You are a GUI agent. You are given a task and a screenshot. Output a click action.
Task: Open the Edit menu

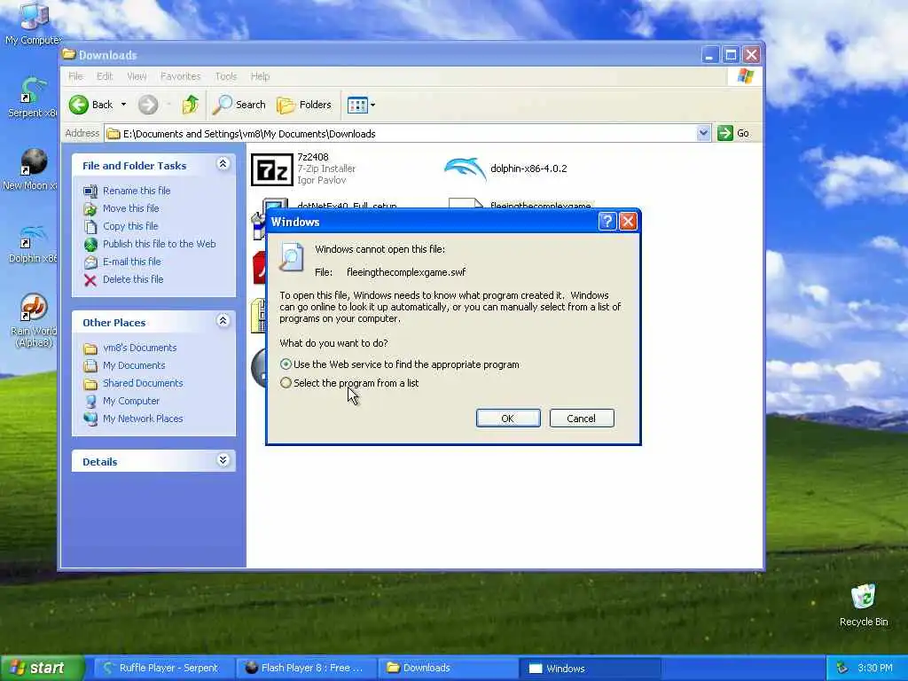[105, 76]
